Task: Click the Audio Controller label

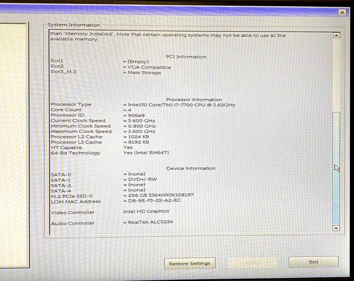Action: tap(73, 223)
